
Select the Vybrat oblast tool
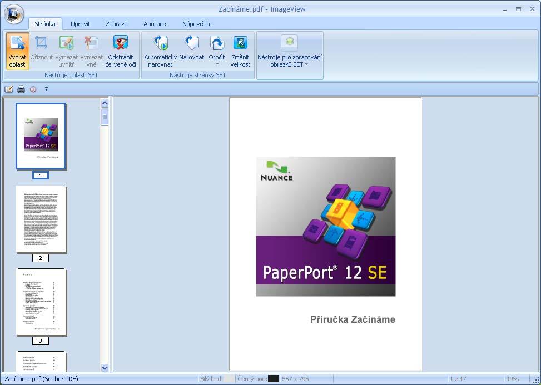click(17, 51)
